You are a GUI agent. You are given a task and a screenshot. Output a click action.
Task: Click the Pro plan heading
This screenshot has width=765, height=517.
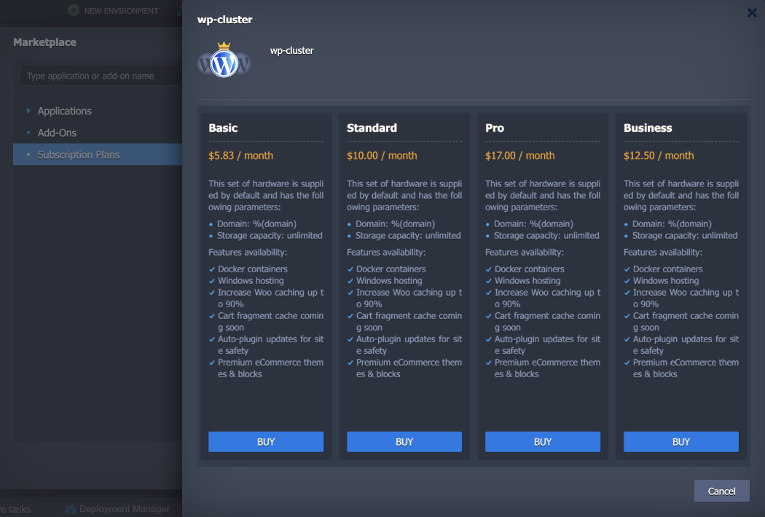495,127
